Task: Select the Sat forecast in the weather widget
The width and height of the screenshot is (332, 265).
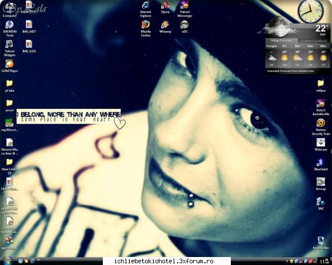Action: (298, 55)
